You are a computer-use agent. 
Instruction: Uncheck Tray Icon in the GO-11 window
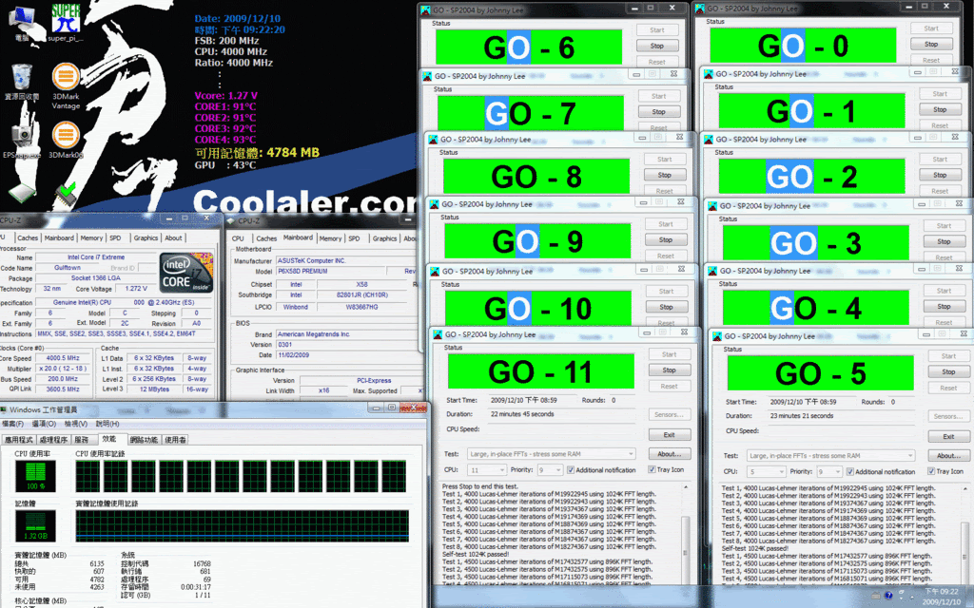point(652,470)
